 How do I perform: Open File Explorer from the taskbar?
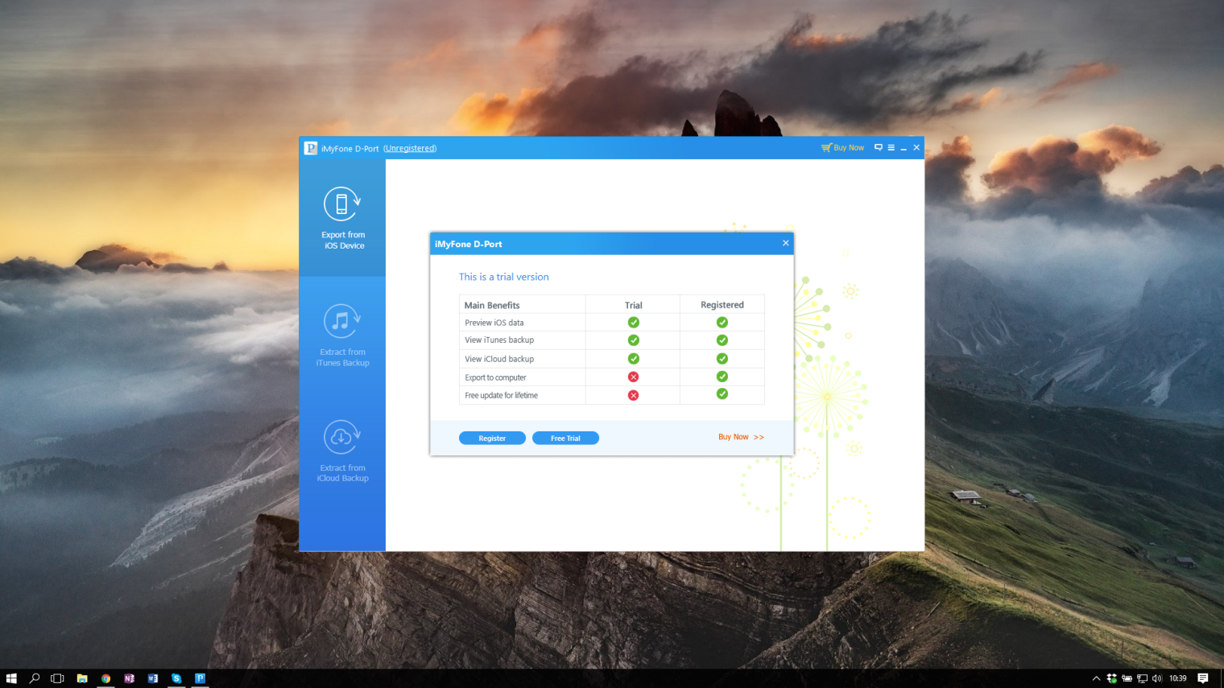[x=82, y=678]
